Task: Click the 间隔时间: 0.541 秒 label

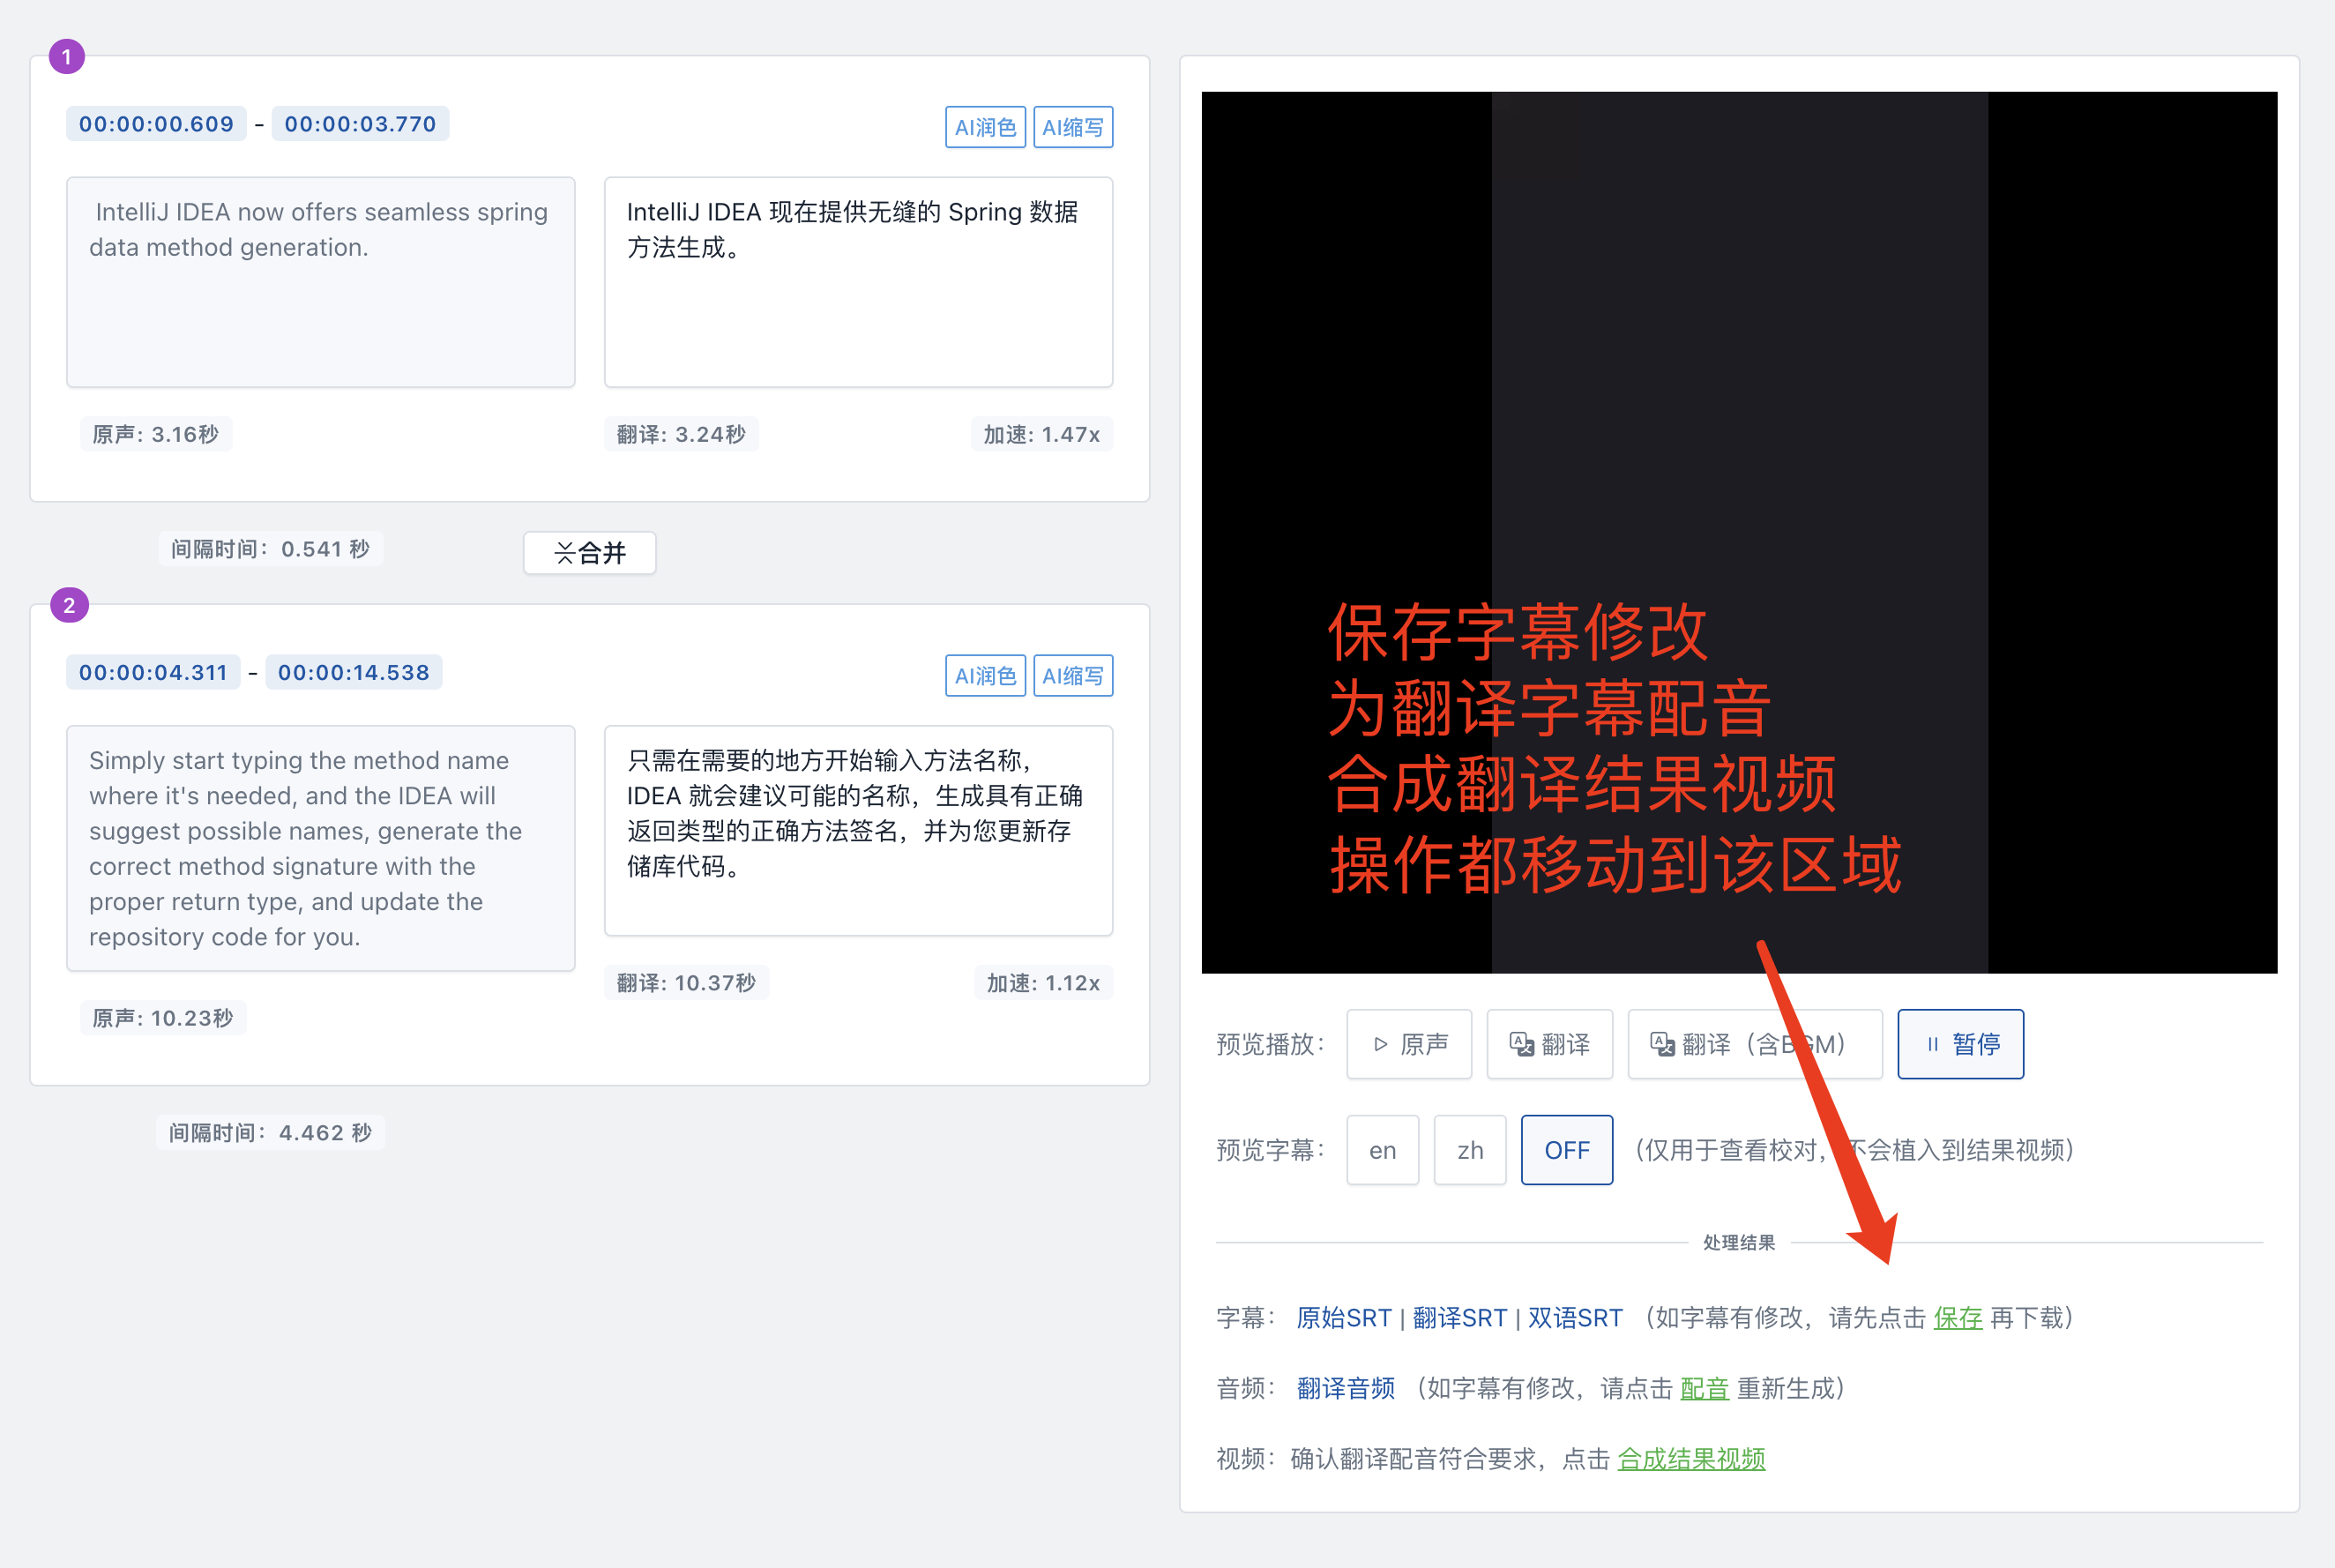Action: [271, 549]
